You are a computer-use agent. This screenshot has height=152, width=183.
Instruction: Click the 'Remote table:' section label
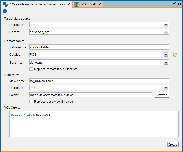pos(14,41)
